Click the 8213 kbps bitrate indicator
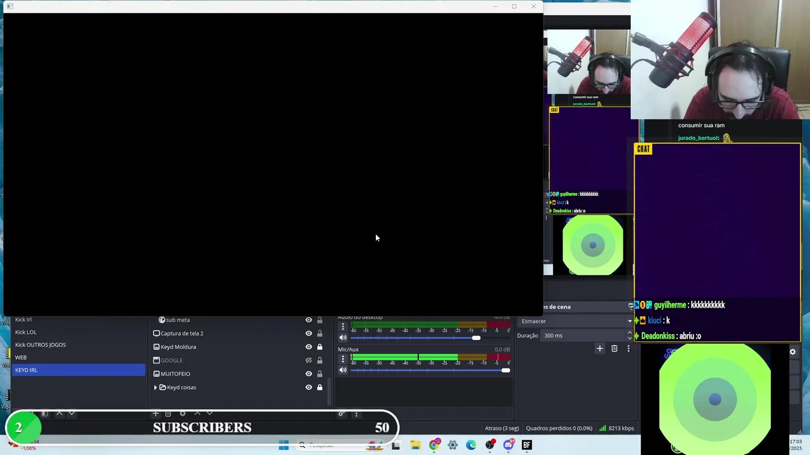This screenshot has height=455, width=810. point(617,428)
